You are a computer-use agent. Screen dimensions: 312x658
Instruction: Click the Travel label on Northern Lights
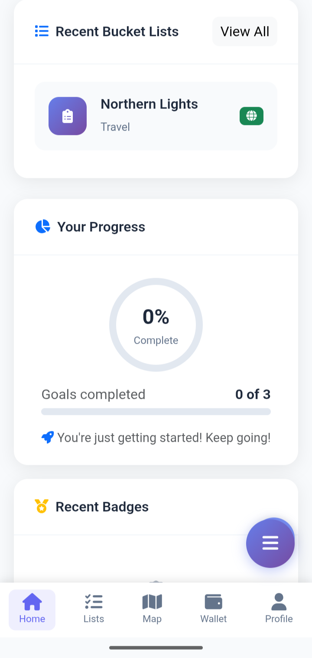[115, 127]
